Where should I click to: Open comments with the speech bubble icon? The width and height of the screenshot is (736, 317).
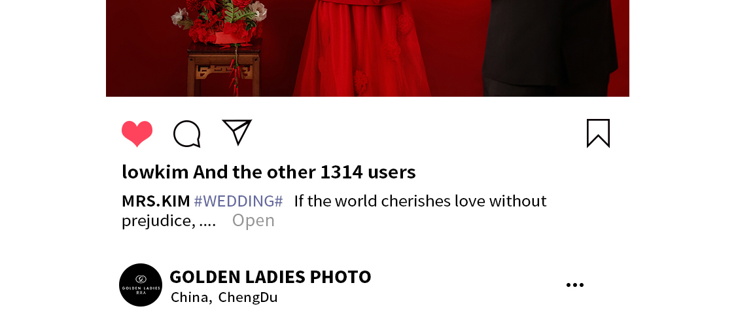click(x=187, y=133)
